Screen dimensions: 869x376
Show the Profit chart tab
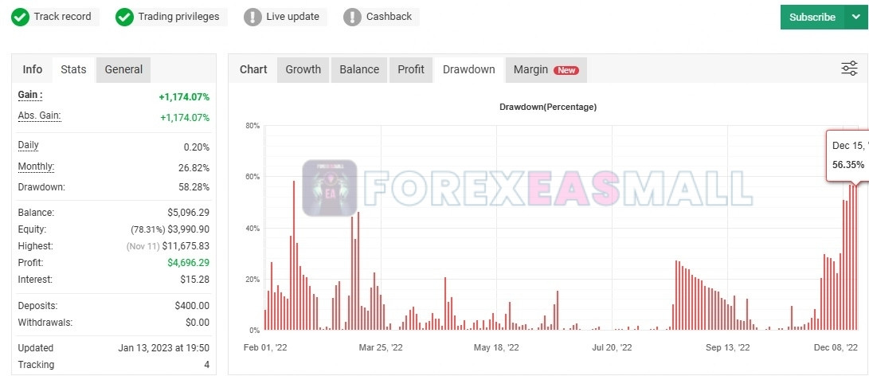pyautogui.click(x=411, y=69)
